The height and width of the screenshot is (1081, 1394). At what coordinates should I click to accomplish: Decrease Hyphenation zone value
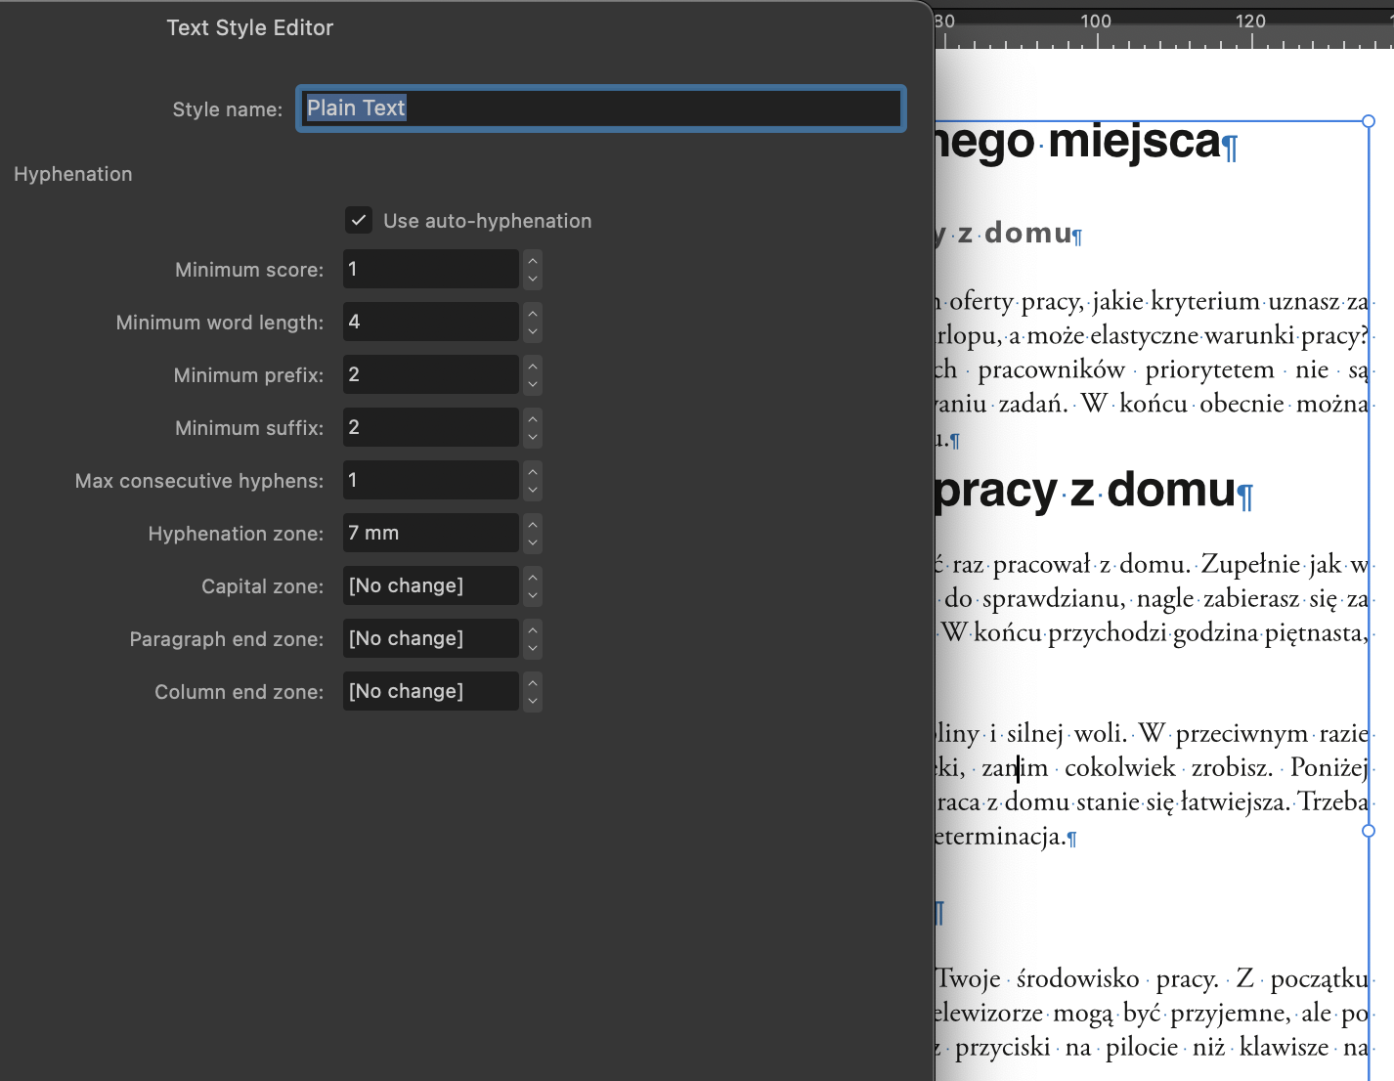533,543
